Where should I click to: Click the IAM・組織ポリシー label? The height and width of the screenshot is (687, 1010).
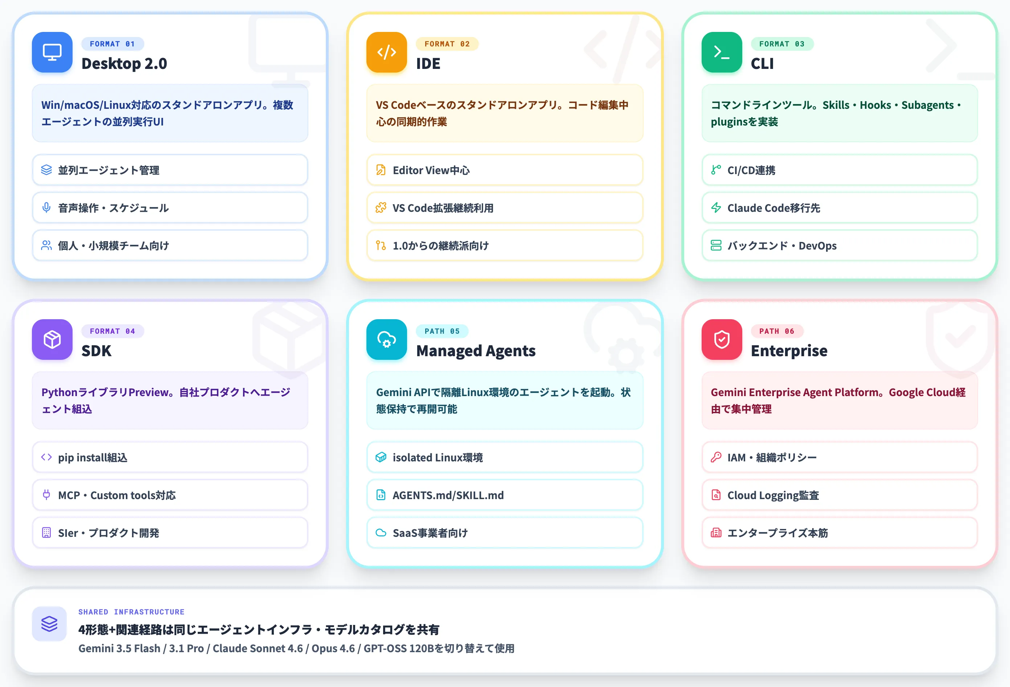click(x=772, y=457)
